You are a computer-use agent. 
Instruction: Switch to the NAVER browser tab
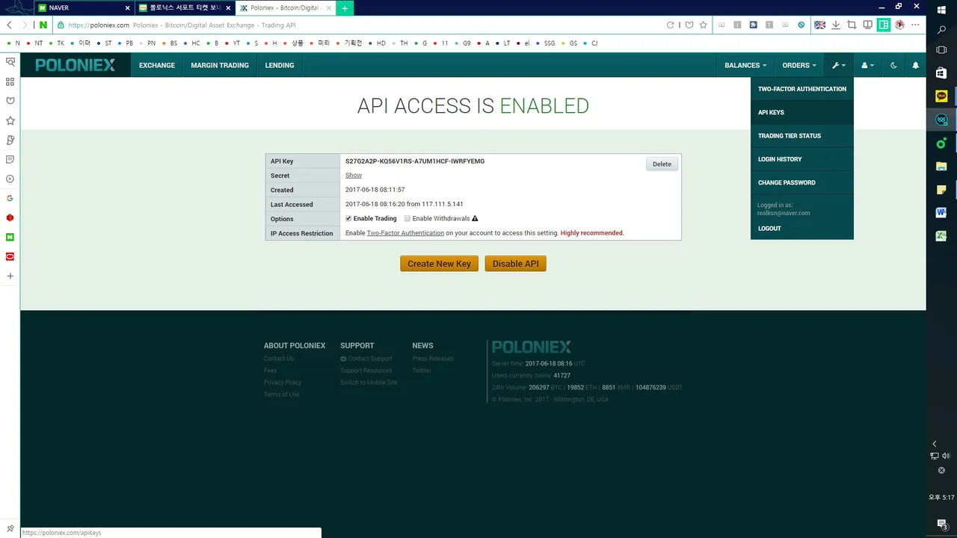[84, 7]
